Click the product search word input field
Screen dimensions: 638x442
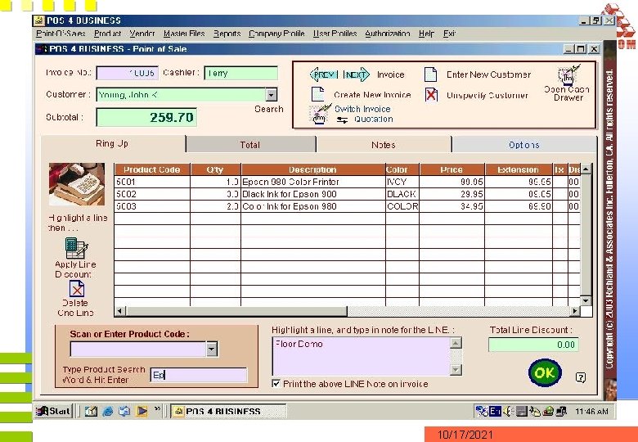point(199,375)
